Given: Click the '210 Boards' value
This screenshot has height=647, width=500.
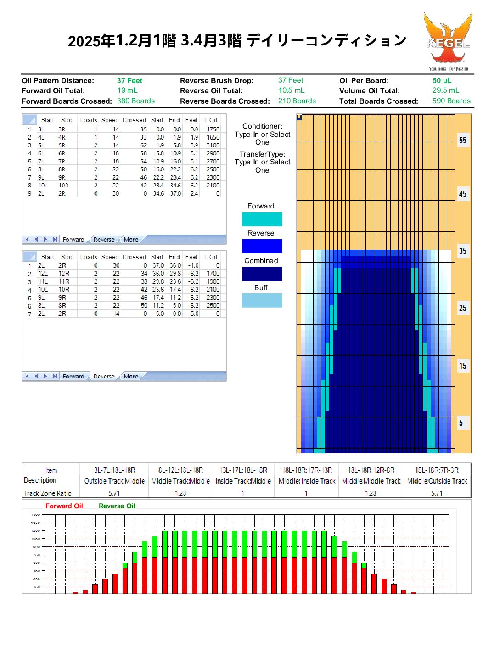Looking at the screenshot, I should [297, 101].
